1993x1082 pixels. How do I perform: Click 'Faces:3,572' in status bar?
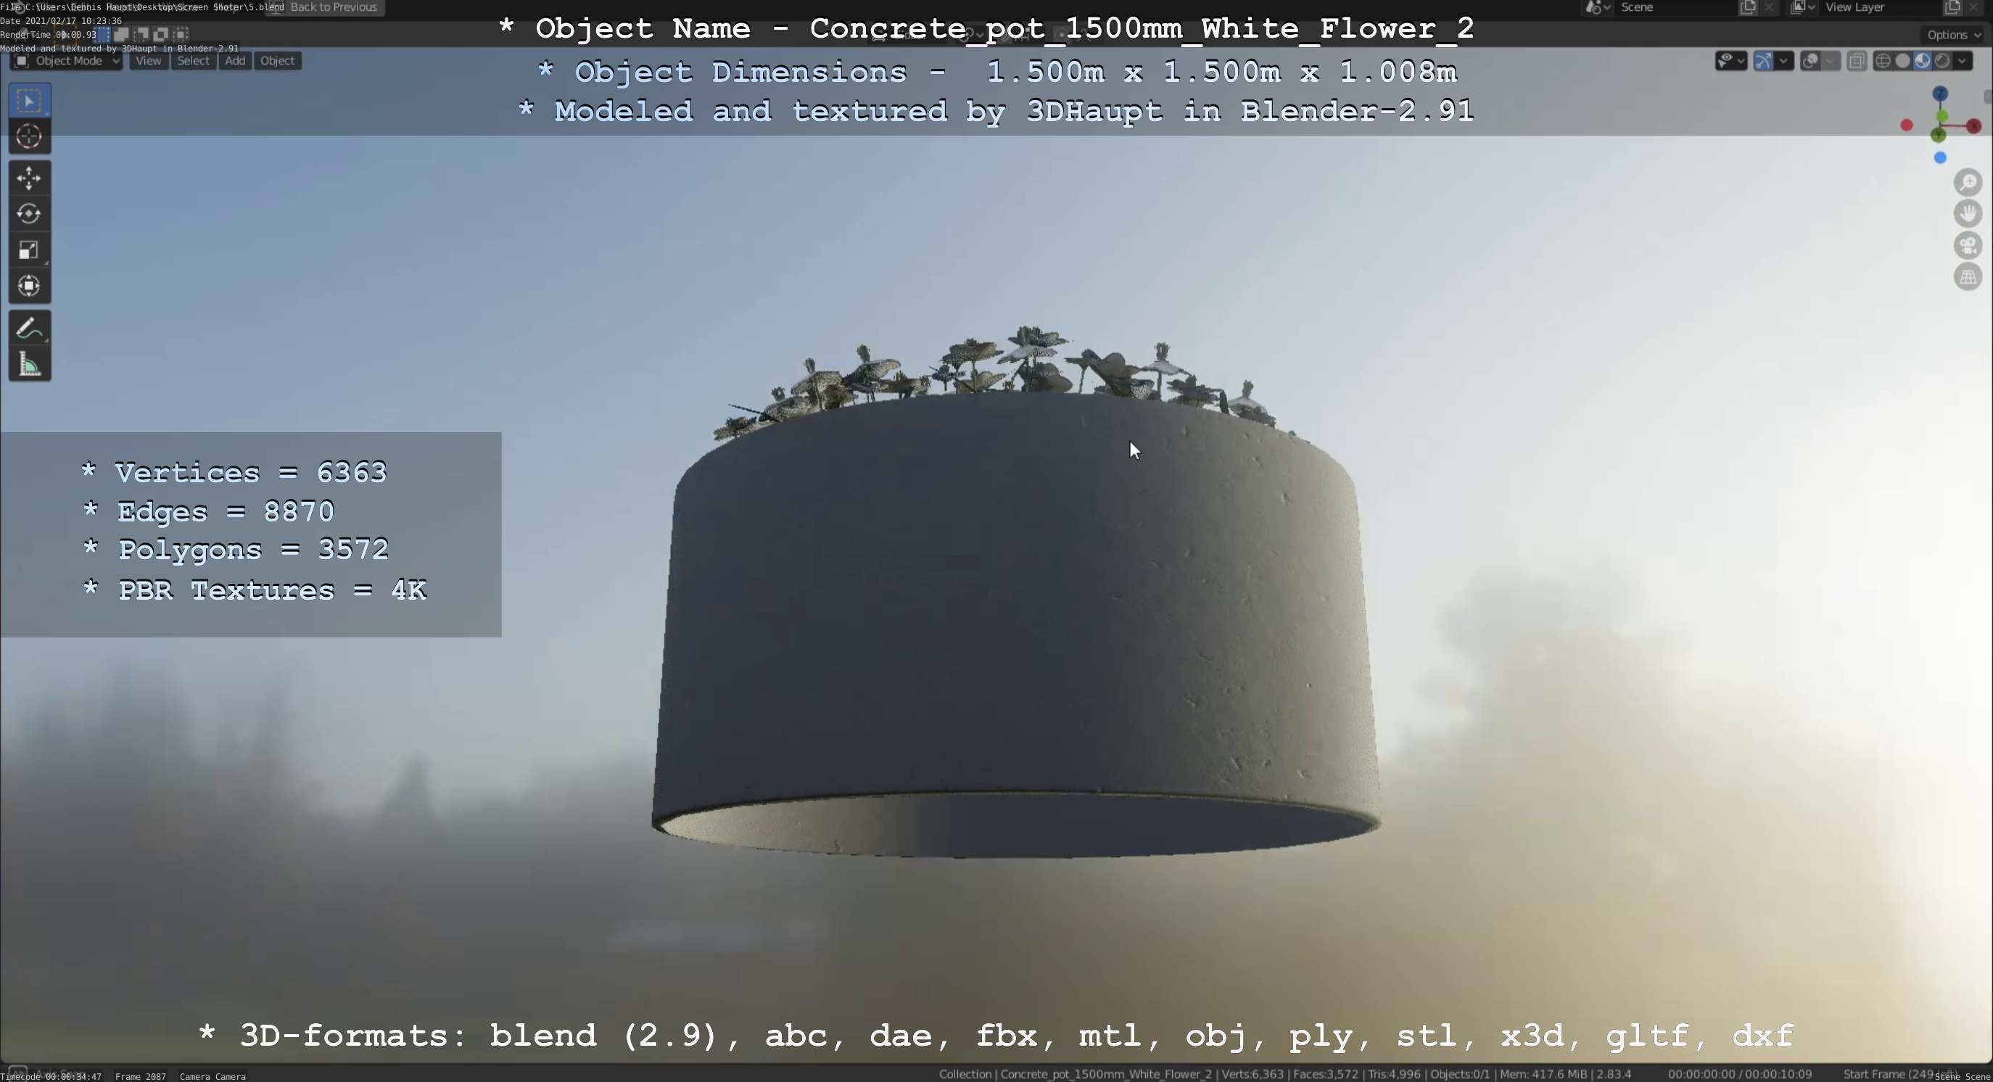click(x=1325, y=1074)
